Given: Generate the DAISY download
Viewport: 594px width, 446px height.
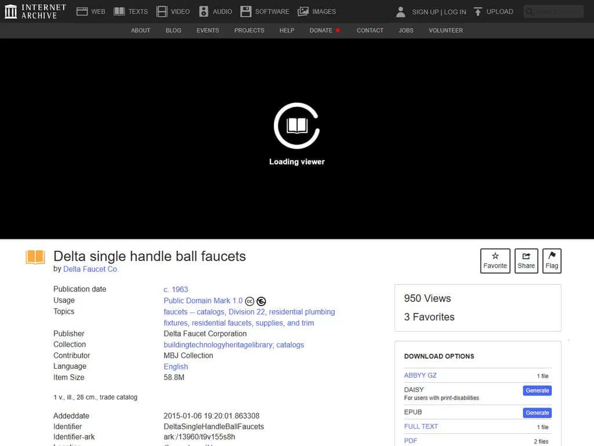Looking at the screenshot, I should 537,391.
